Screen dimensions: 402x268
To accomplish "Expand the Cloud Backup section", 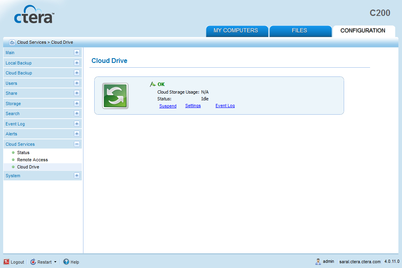I will click(77, 73).
